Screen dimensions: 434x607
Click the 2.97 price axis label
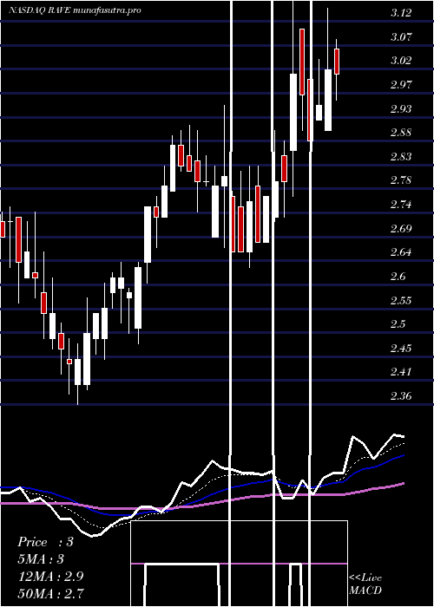click(400, 85)
